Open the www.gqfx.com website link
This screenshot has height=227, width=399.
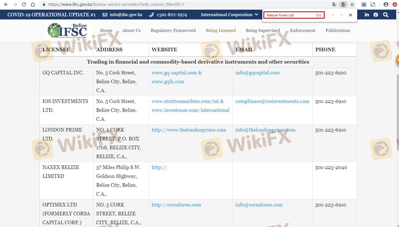click(168, 82)
